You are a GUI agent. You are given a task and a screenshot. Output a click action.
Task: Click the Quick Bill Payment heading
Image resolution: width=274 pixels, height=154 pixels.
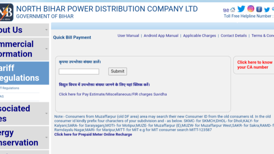[x=72, y=37]
